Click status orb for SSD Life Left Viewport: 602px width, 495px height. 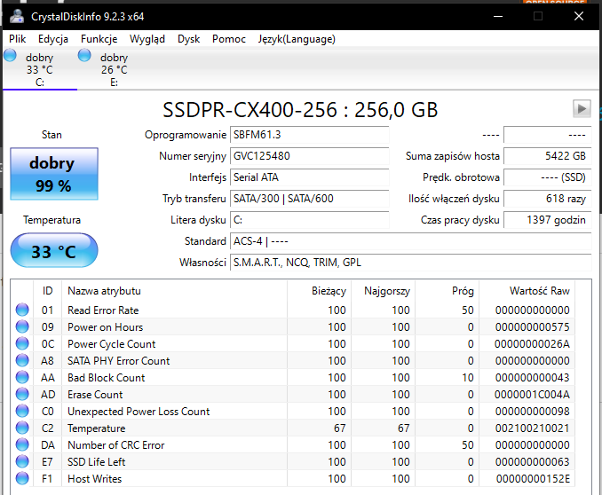pos(22,461)
